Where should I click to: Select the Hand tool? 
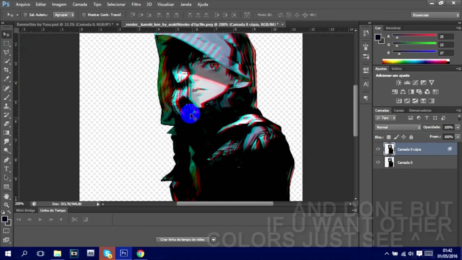6,196
